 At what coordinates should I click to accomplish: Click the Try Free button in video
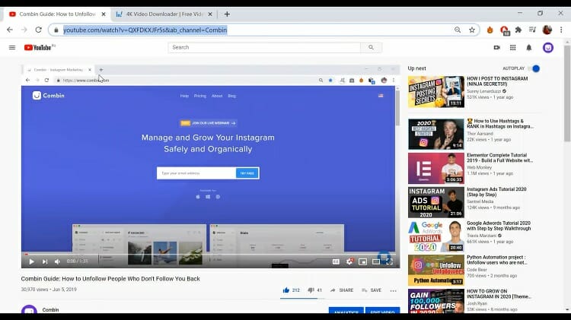(x=247, y=173)
